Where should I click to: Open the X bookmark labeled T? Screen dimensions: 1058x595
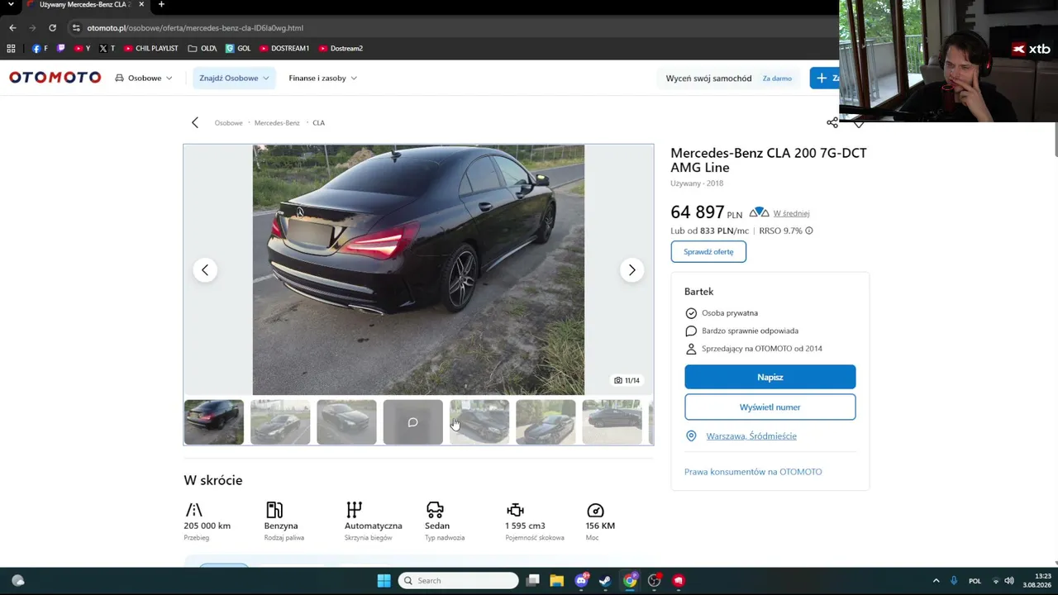coord(107,48)
